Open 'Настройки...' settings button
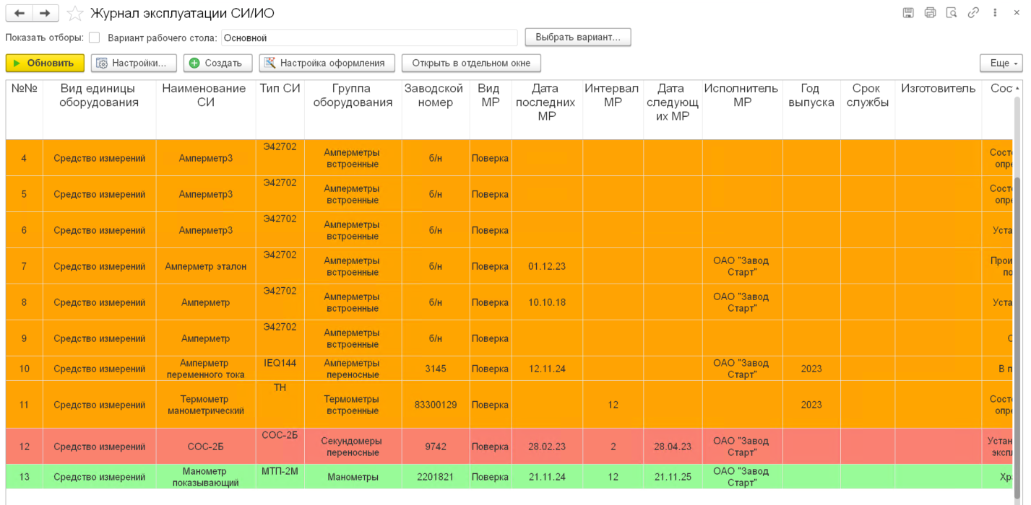The height and width of the screenshot is (505, 1031). pyautogui.click(x=134, y=63)
